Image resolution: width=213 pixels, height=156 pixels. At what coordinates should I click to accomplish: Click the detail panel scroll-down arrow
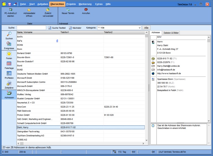pos(209,121)
